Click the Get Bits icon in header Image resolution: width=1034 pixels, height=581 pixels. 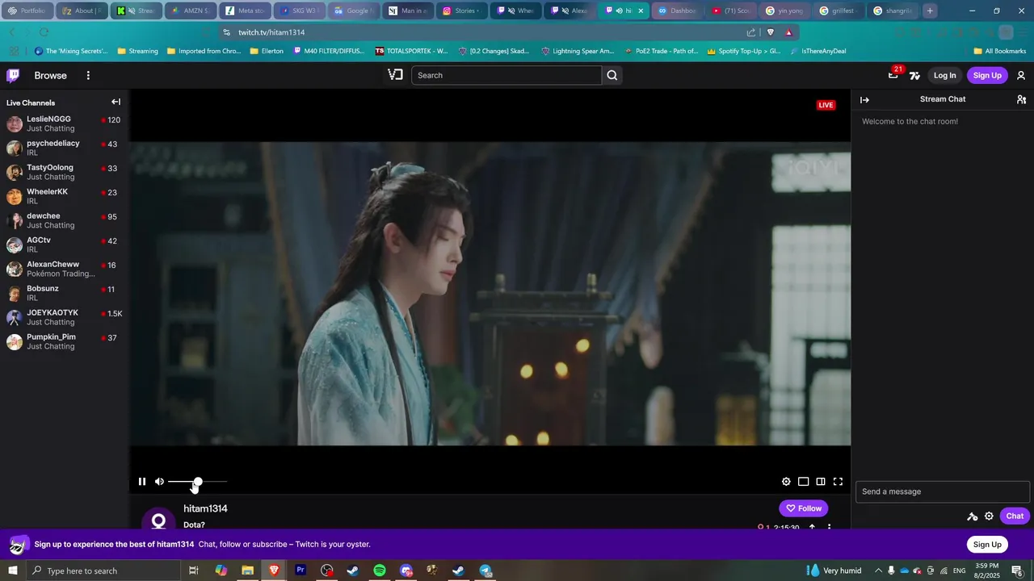click(x=914, y=75)
